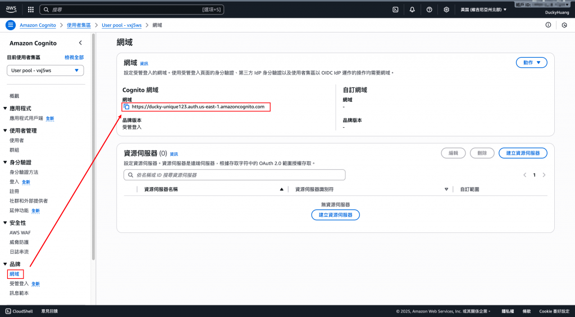Open AWS WAF in the sidebar
The height and width of the screenshot is (317, 575).
20,232
